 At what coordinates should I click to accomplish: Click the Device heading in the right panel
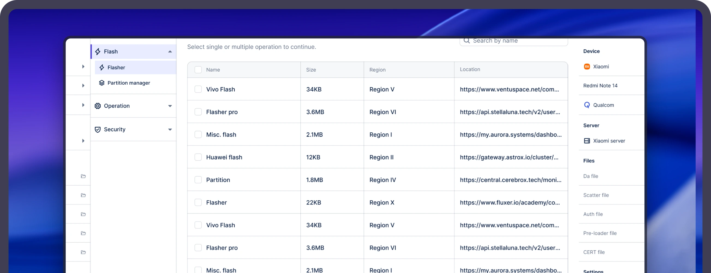coord(591,51)
